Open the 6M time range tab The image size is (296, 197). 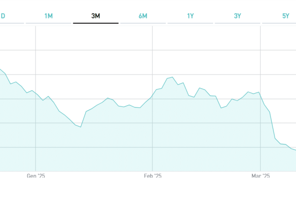pyautogui.click(x=143, y=16)
